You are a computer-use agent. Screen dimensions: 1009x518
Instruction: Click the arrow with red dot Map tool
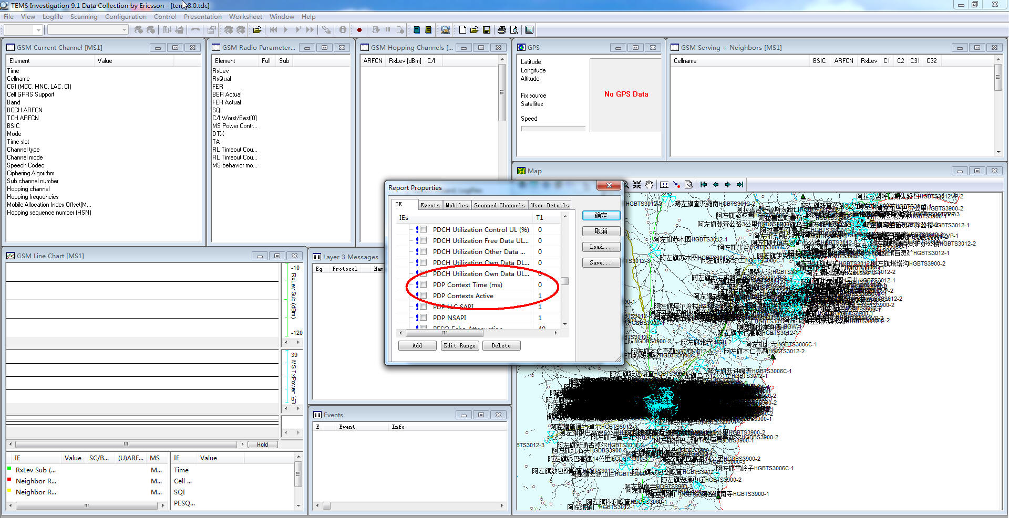(x=676, y=185)
